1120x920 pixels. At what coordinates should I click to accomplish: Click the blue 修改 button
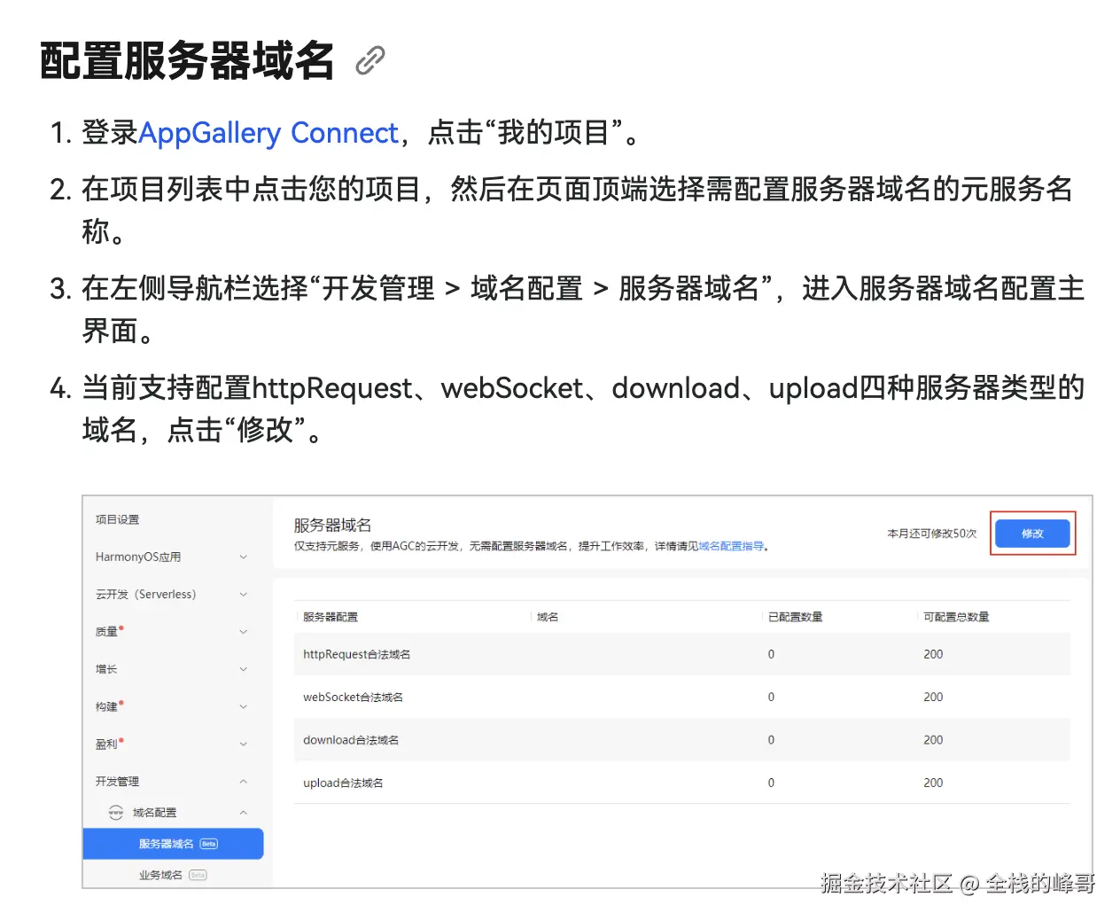tap(1032, 534)
